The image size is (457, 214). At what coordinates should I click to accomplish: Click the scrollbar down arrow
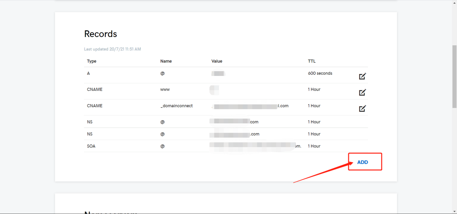[454, 211]
